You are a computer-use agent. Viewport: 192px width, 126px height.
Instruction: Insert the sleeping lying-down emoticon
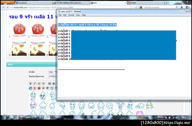pos(140,106)
